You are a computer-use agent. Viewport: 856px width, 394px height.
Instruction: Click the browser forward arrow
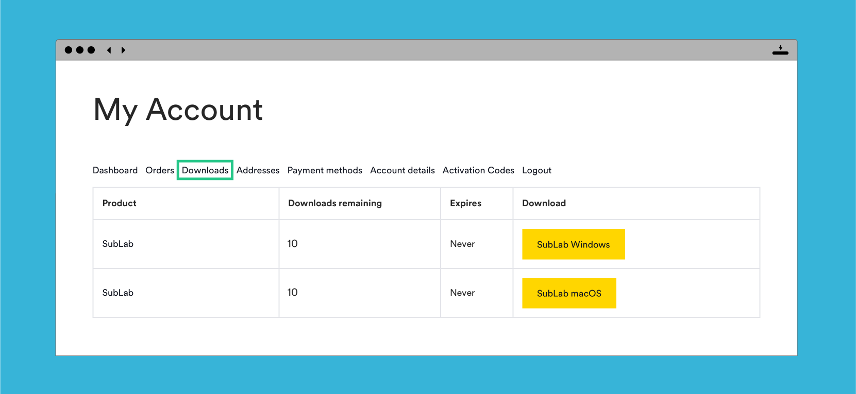click(x=123, y=50)
